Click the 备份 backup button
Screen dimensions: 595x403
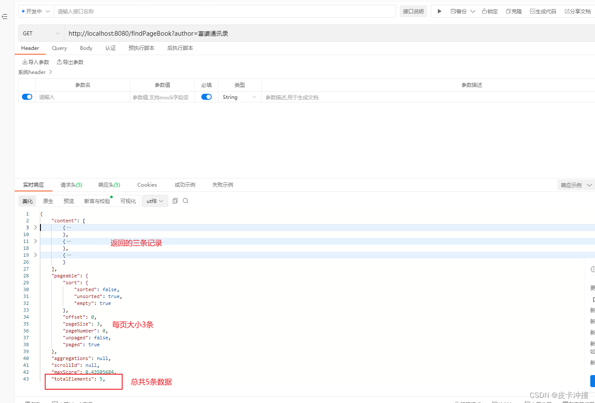pyautogui.click(x=459, y=11)
